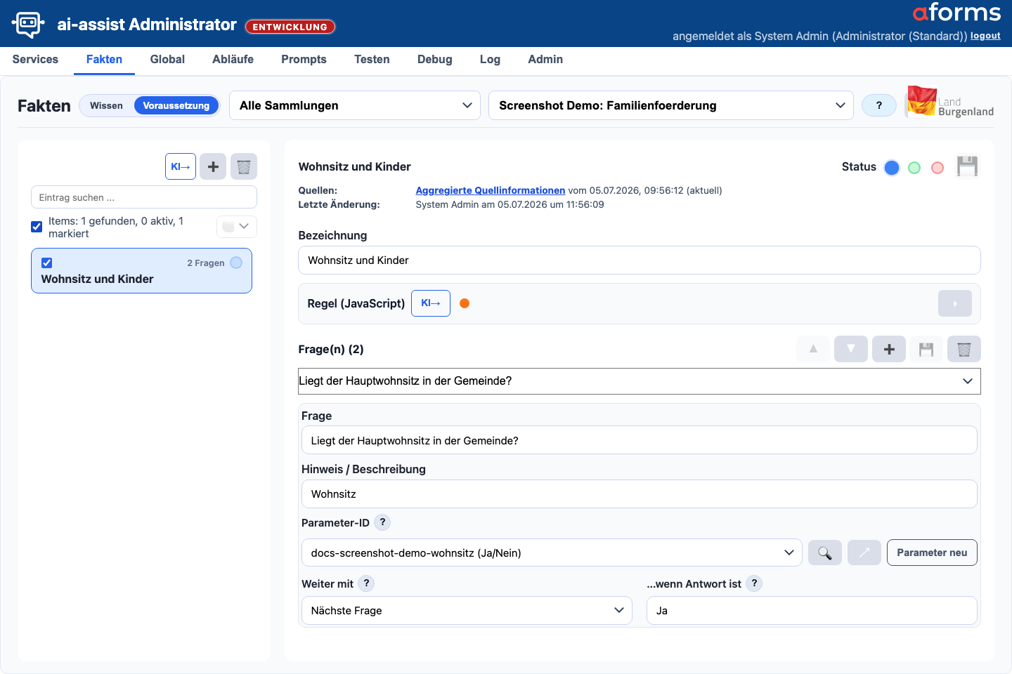1012x674 pixels.
Task: Click the edit parameter pencil icon
Action: pyautogui.click(x=864, y=553)
